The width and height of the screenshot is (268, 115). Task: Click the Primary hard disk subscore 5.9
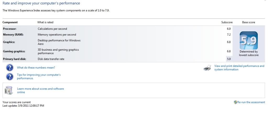[x=229, y=59]
